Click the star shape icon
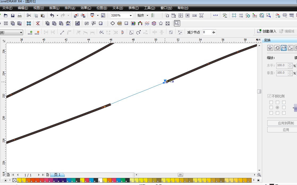 click(x=161, y=24)
